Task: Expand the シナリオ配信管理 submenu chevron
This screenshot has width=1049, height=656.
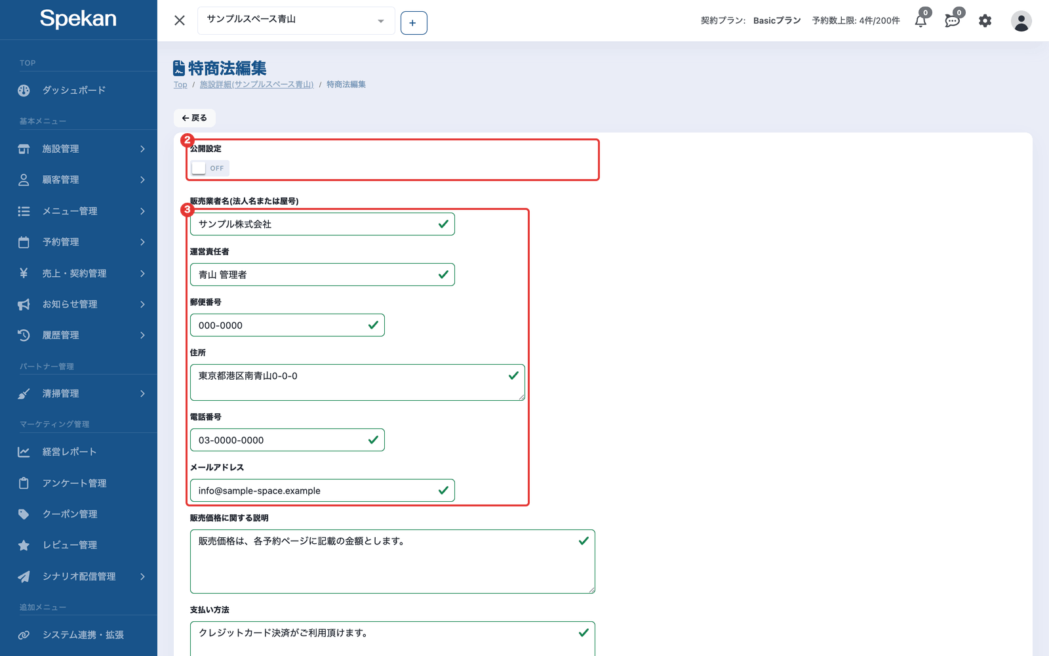Action: 142,577
